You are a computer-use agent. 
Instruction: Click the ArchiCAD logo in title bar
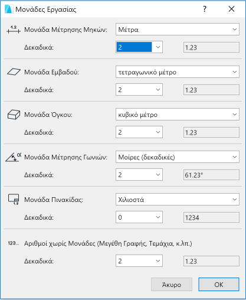pos(8,9)
